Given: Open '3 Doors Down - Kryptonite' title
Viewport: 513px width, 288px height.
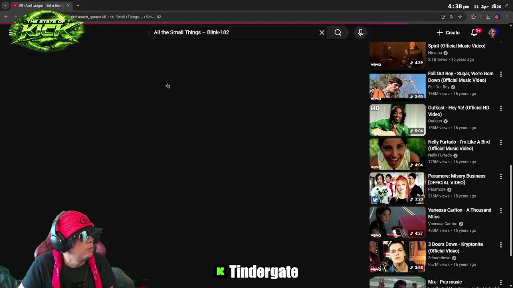Looking at the screenshot, I should click(455, 248).
